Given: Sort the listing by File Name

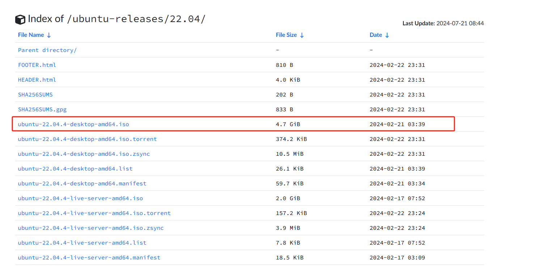Looking at the screenshot, I should coord(34,35).
